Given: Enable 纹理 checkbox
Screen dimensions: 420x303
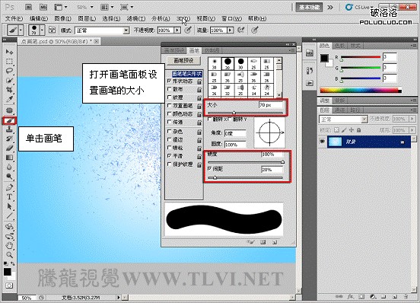Looking at the screenshot, I should tap(169, 97).
